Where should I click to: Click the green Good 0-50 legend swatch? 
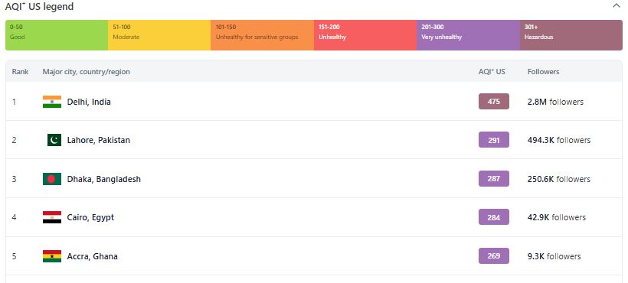point(57,35)
